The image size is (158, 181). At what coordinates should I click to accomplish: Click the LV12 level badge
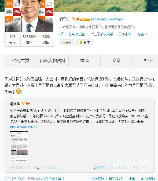[86, 19]
